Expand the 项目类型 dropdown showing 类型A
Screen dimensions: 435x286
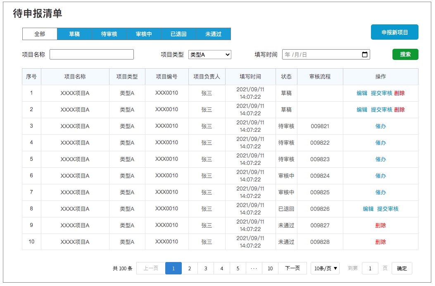point(210,55)
